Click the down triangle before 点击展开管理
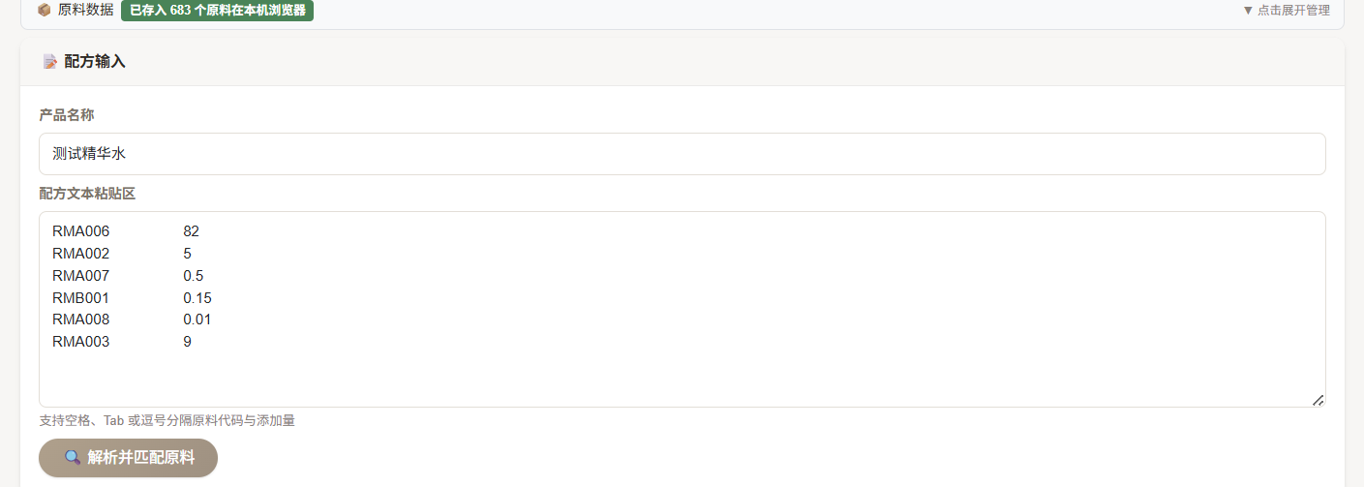1364x487 pixels. click(x=1248, y=11)
